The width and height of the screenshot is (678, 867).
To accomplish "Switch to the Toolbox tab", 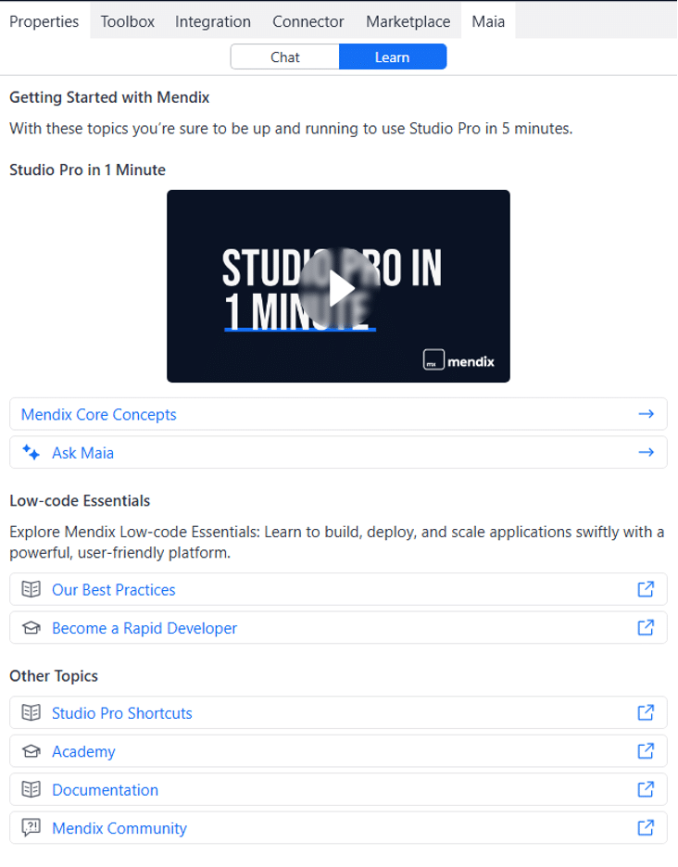I will click(x=128, y=21).
